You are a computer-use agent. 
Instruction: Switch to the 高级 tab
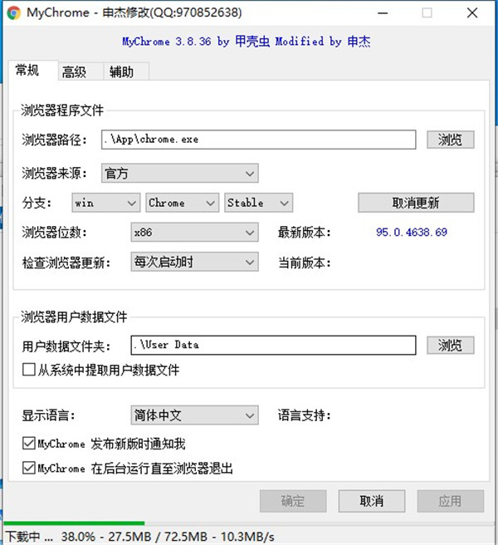[x=74, y=72]
